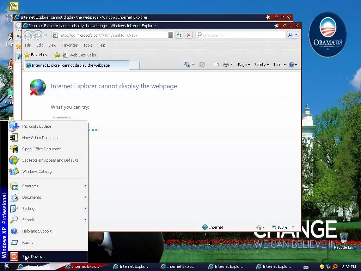The width and height of the screenshot is (361, 271).
Task: Click the Read Mail envelope icon
Action: [x=216, y=65]
